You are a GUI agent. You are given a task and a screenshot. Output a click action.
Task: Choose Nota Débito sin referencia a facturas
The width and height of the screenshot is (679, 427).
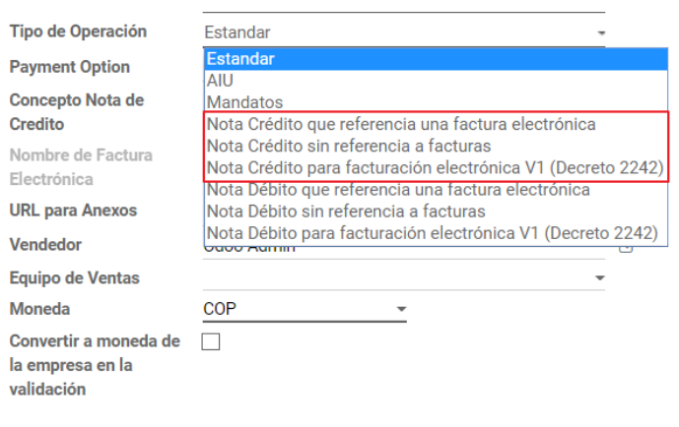436,212
